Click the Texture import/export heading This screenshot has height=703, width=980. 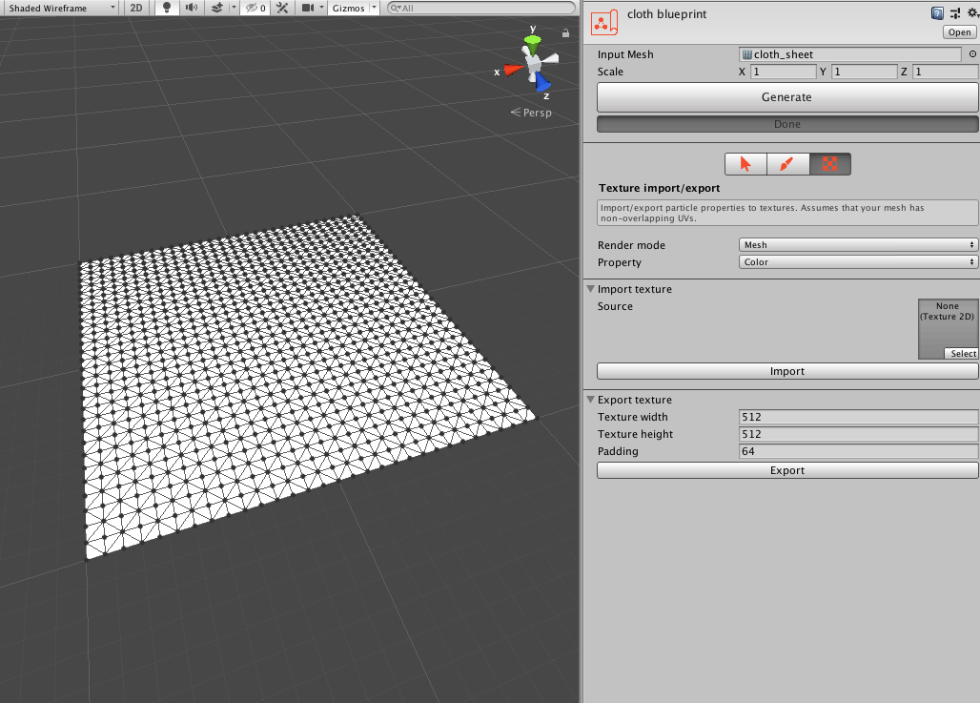[660, 188]
